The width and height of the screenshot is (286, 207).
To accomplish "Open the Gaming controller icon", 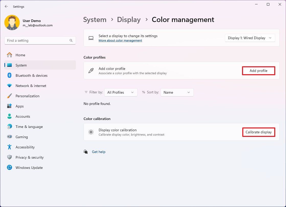I will coord(10,137).
